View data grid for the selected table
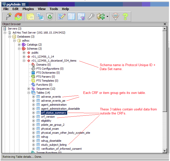 [71, 17]
